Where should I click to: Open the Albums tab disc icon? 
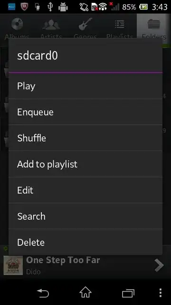[x=17, y=24]
